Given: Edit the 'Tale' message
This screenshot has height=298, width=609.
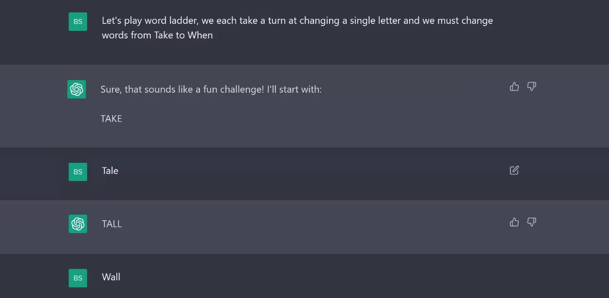Looking at the screenshot, I should (x=514, y=170).
